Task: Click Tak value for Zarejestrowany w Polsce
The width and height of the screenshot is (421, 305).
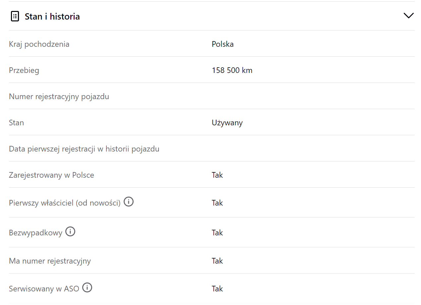Action: (217, 175)
